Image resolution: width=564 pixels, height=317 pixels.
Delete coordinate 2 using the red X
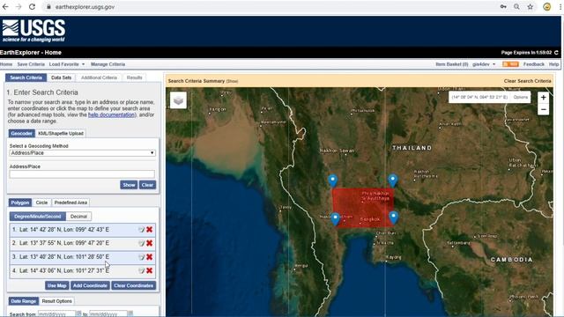tap(150, 243)
